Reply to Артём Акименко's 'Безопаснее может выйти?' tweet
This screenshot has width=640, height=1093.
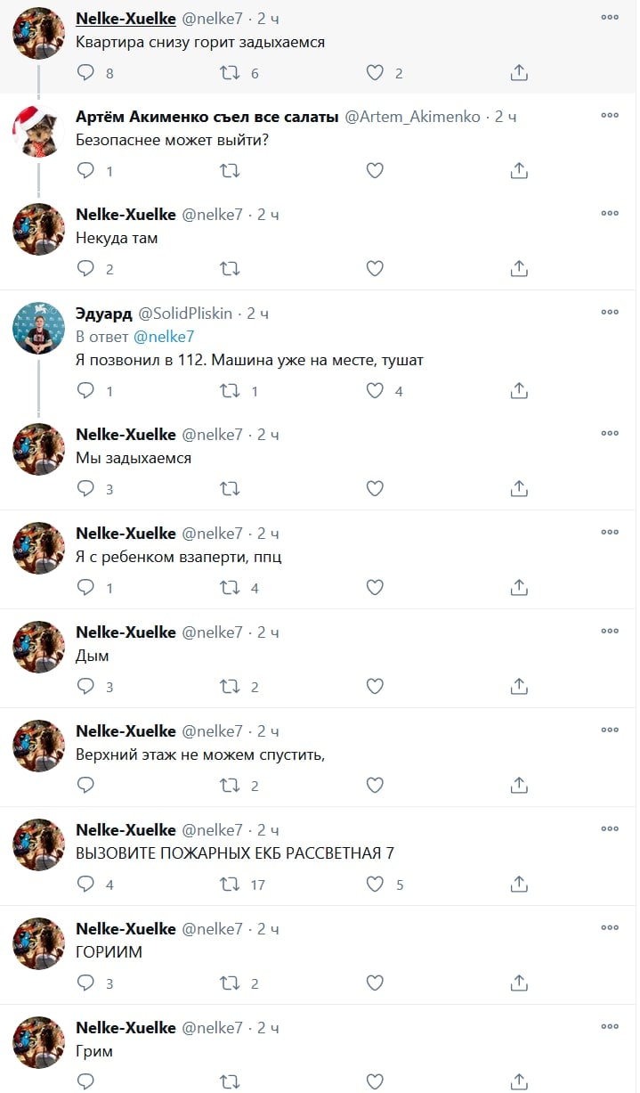click(x=86, y=170)
